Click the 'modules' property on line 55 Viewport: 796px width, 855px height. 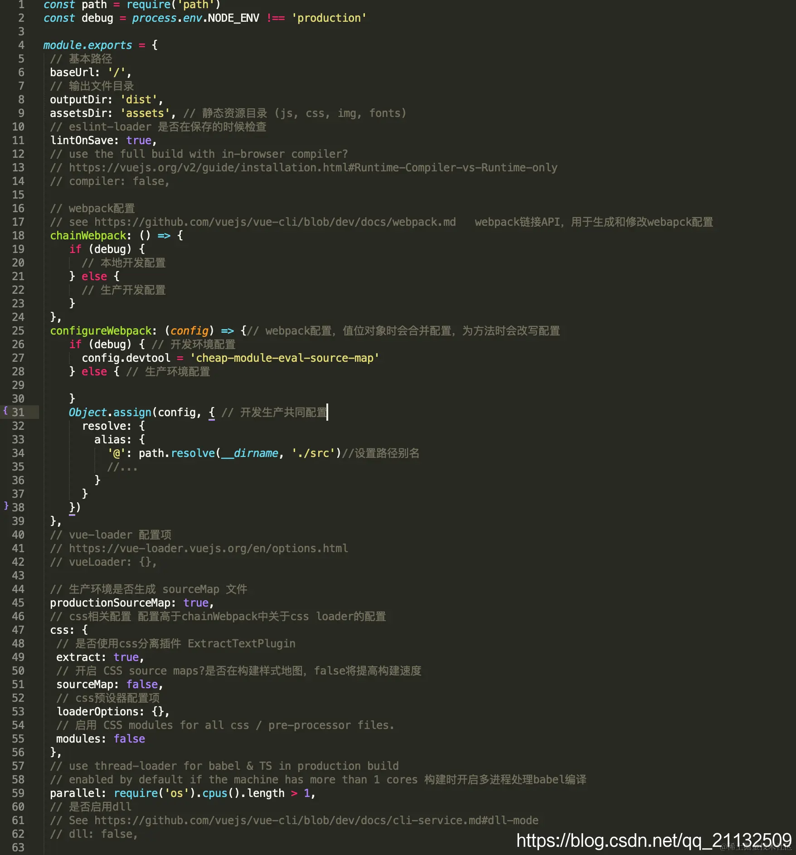click(x=78, y=738)
